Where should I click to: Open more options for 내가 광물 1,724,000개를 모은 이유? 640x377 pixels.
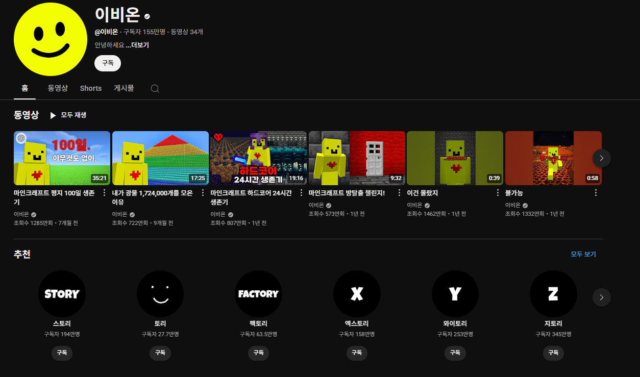point(203,193)
